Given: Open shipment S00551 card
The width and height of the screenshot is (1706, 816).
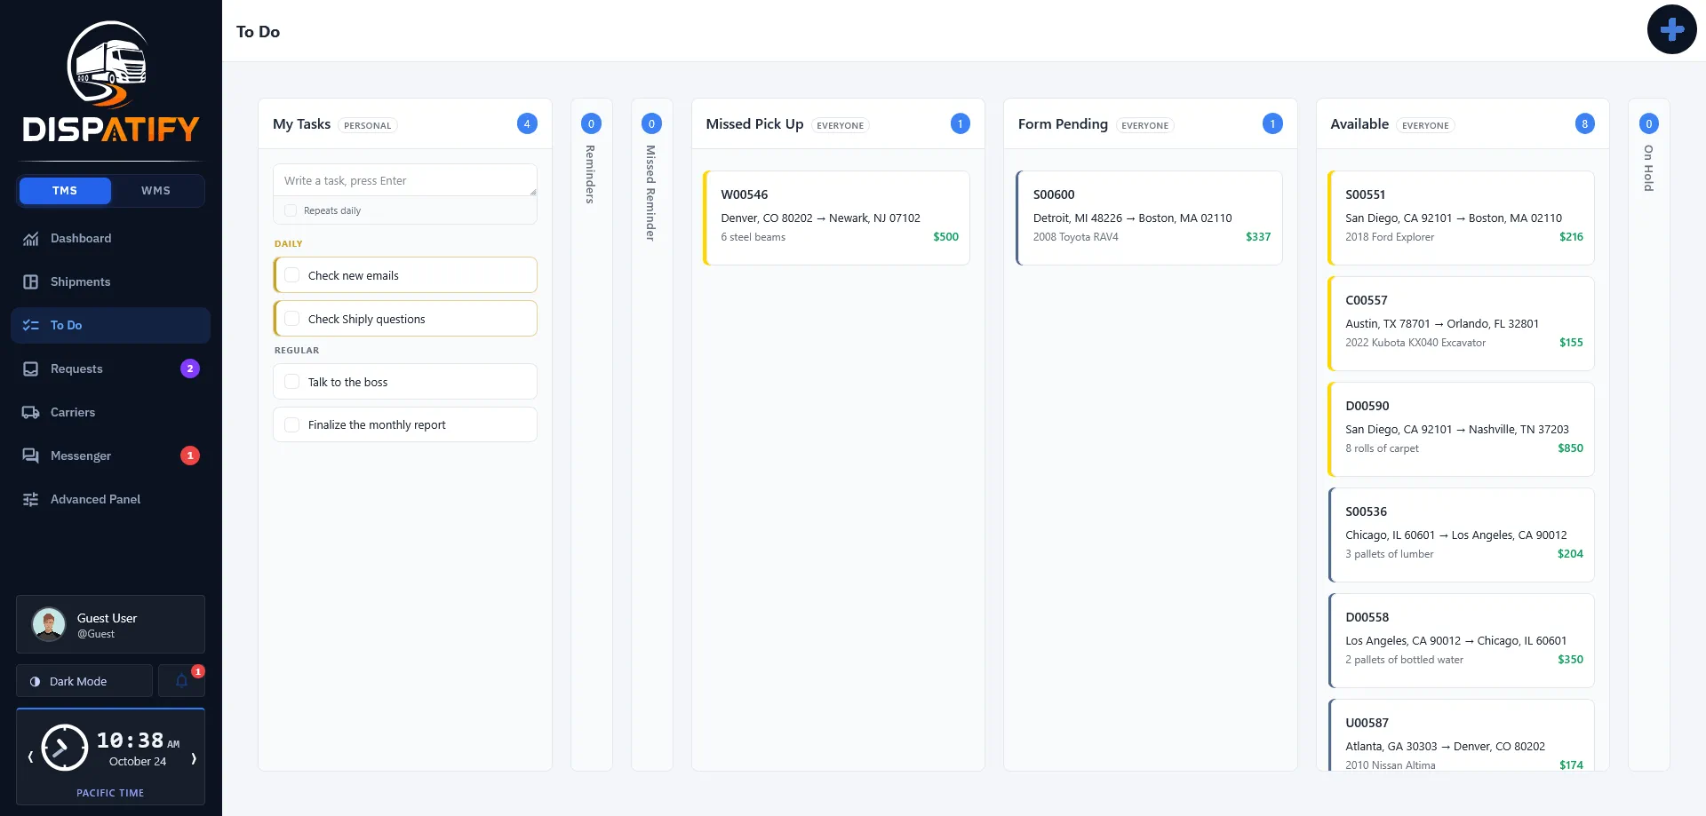Looking at the screenshot, I should (x=1461, y=218).
